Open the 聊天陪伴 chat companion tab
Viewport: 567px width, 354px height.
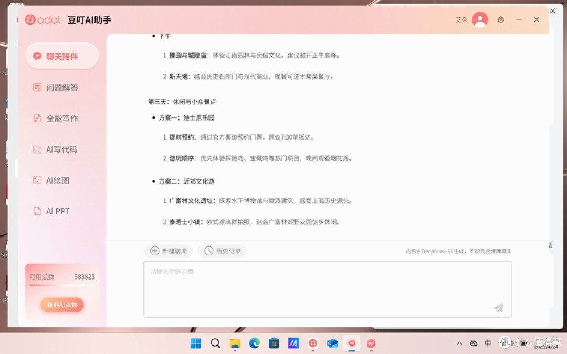[62, 56]
